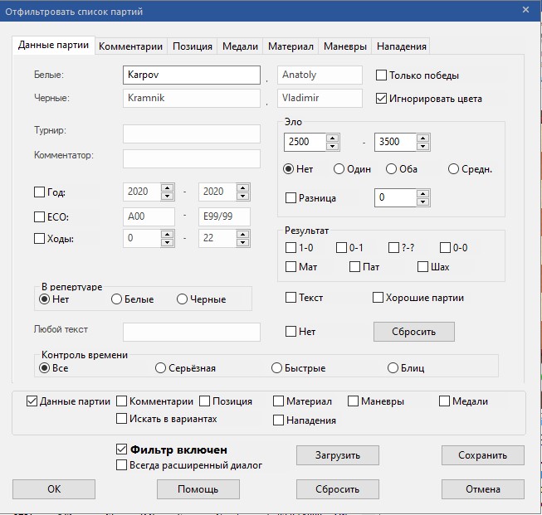The height and width of the screenshot is (515, 542).
Task: Open the Маневры tab
Action: tap(345, 46)
